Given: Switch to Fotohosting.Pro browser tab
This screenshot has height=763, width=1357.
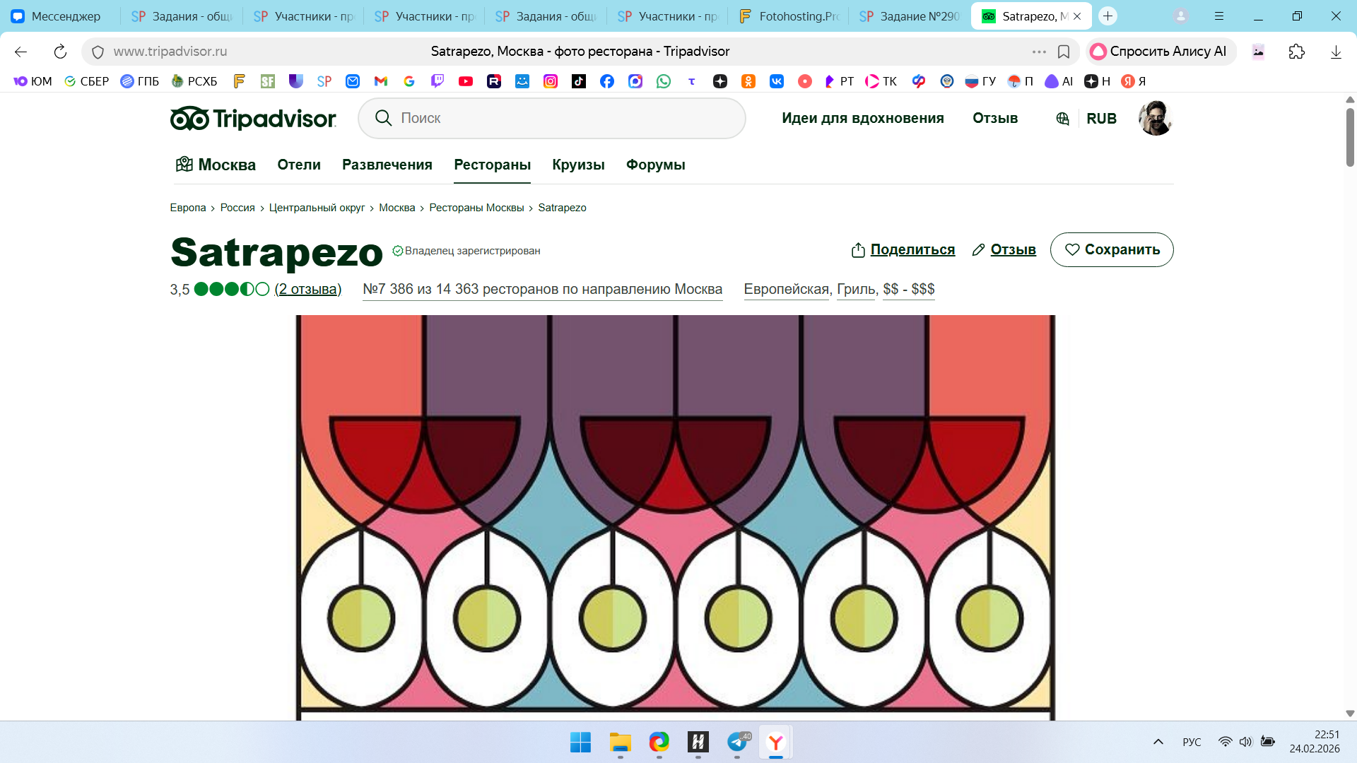Looking at the screenshot, I should pos(789,16).
